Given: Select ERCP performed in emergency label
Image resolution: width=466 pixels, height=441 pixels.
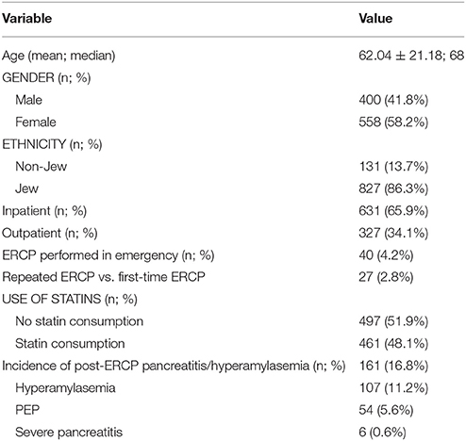Looking at the screenshot, I should [108, 255].
